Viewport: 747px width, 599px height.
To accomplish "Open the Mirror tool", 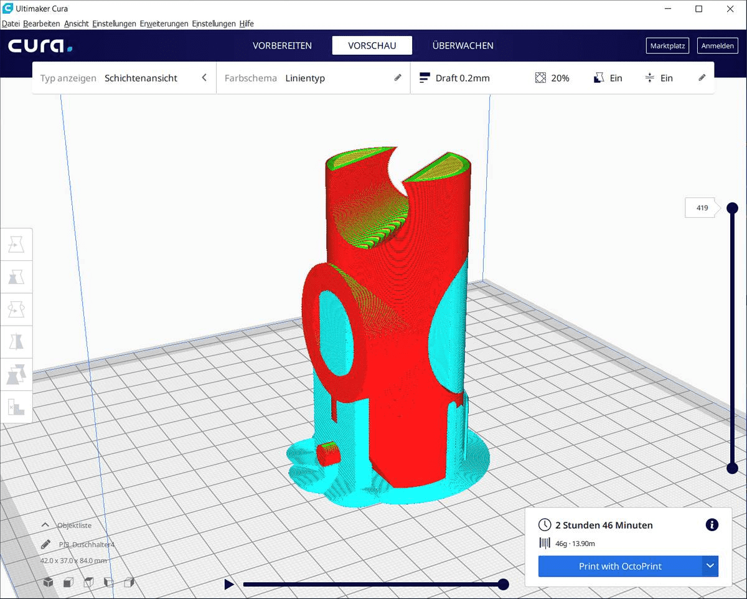I will (16, 341).
